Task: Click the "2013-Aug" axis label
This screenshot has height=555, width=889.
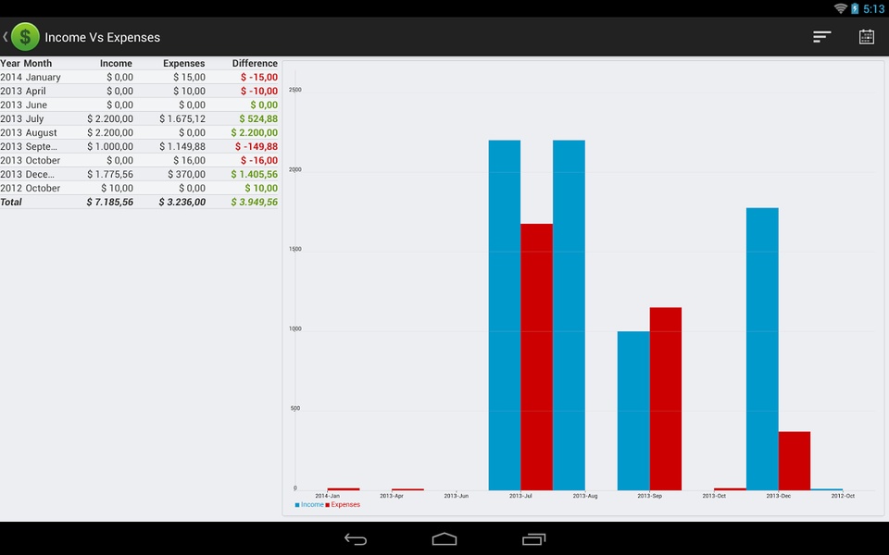Action: pos(585,496)
